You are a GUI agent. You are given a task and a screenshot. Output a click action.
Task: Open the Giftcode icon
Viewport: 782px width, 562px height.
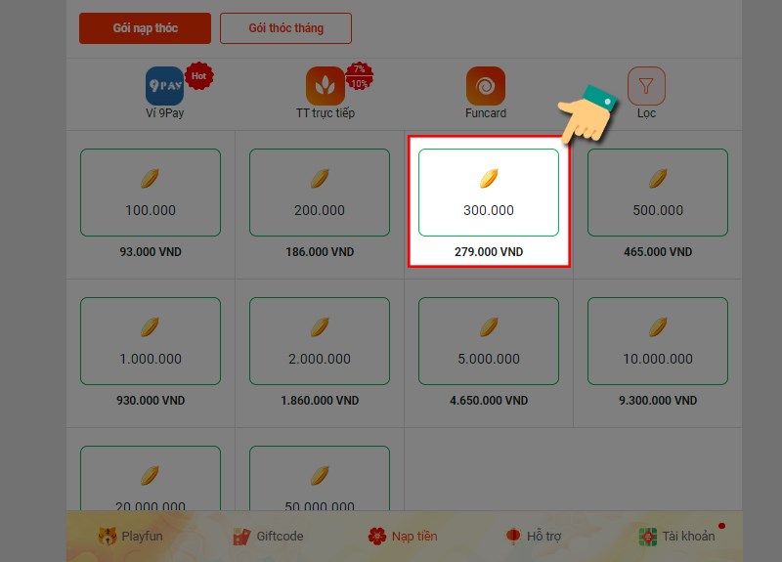pyautogui.click(x=241, y=537)
